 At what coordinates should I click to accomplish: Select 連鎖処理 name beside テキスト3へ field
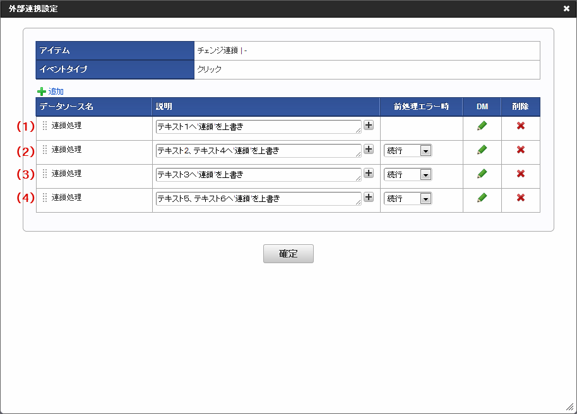(x=67, y=174)
